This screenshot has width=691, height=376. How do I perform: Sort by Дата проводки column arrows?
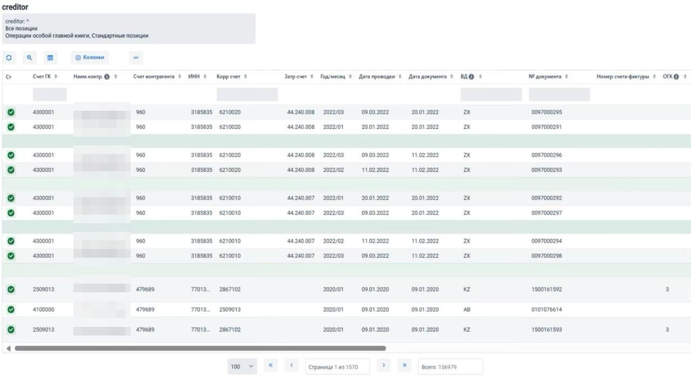pyautogui.click(x=400, y=77)
